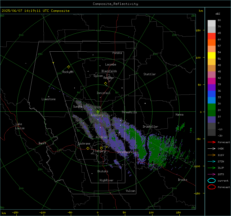Image resolution: width=231 pixels, height=216 pixels.
Task: Click the Hanna label on map
Action: click(179, 115)
